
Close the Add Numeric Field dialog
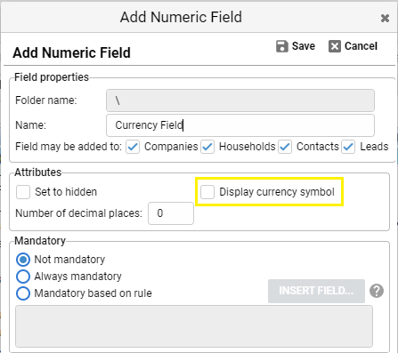(385, 19)
